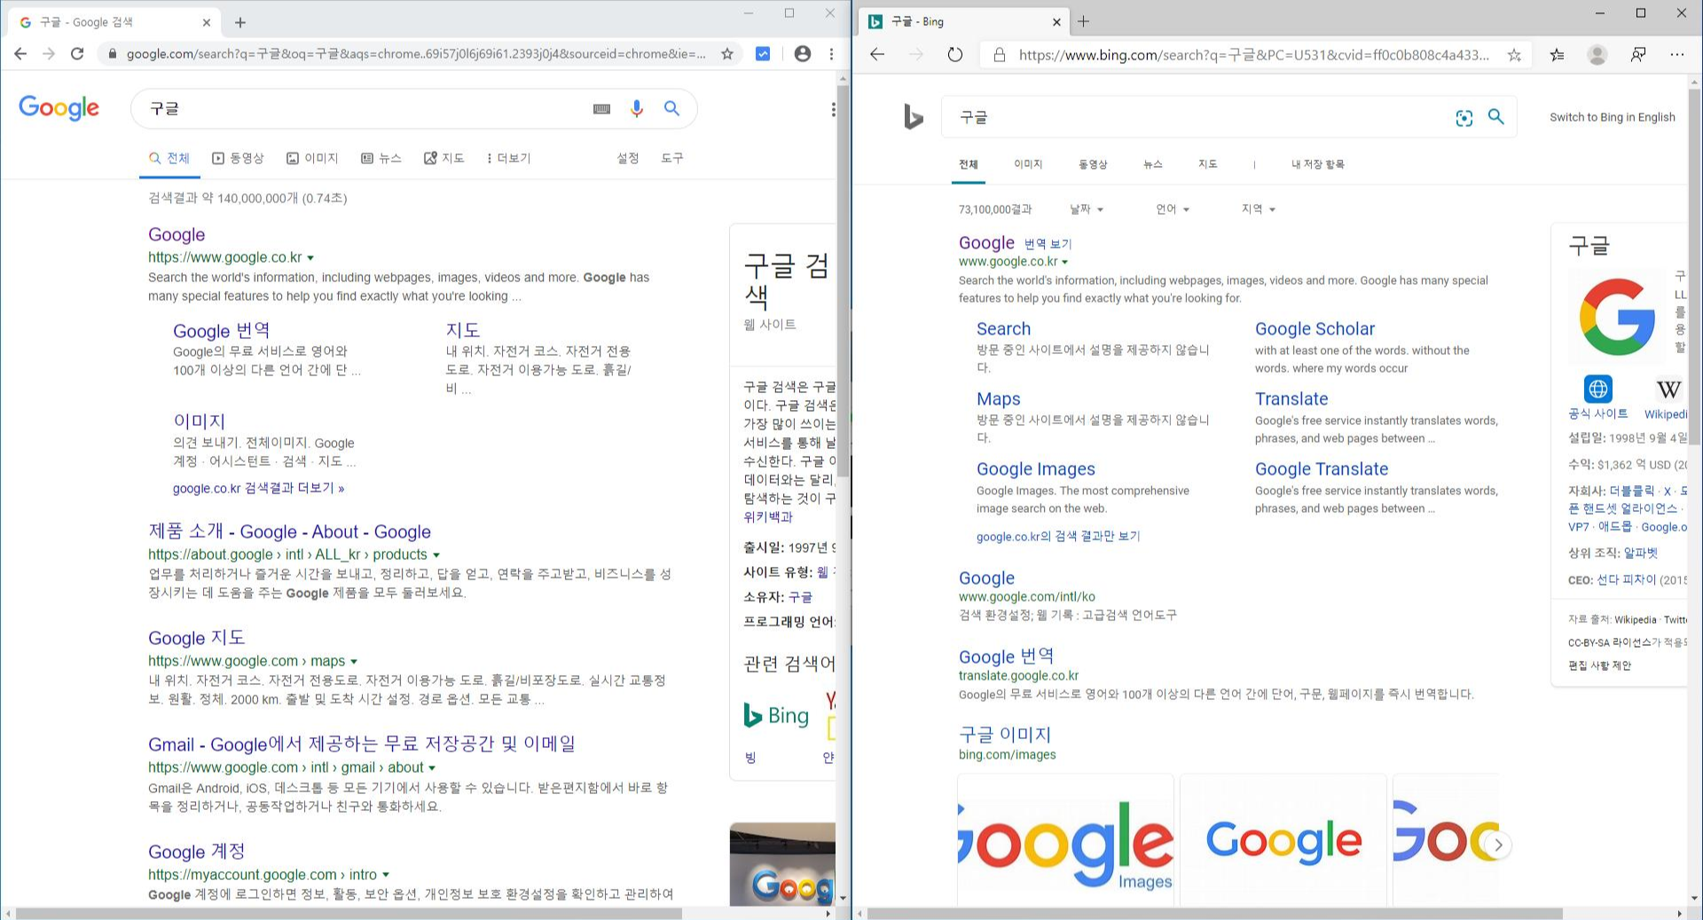1703x920 pixels.
Task: Open new tab in Chrome window
Action: point(240,22)
